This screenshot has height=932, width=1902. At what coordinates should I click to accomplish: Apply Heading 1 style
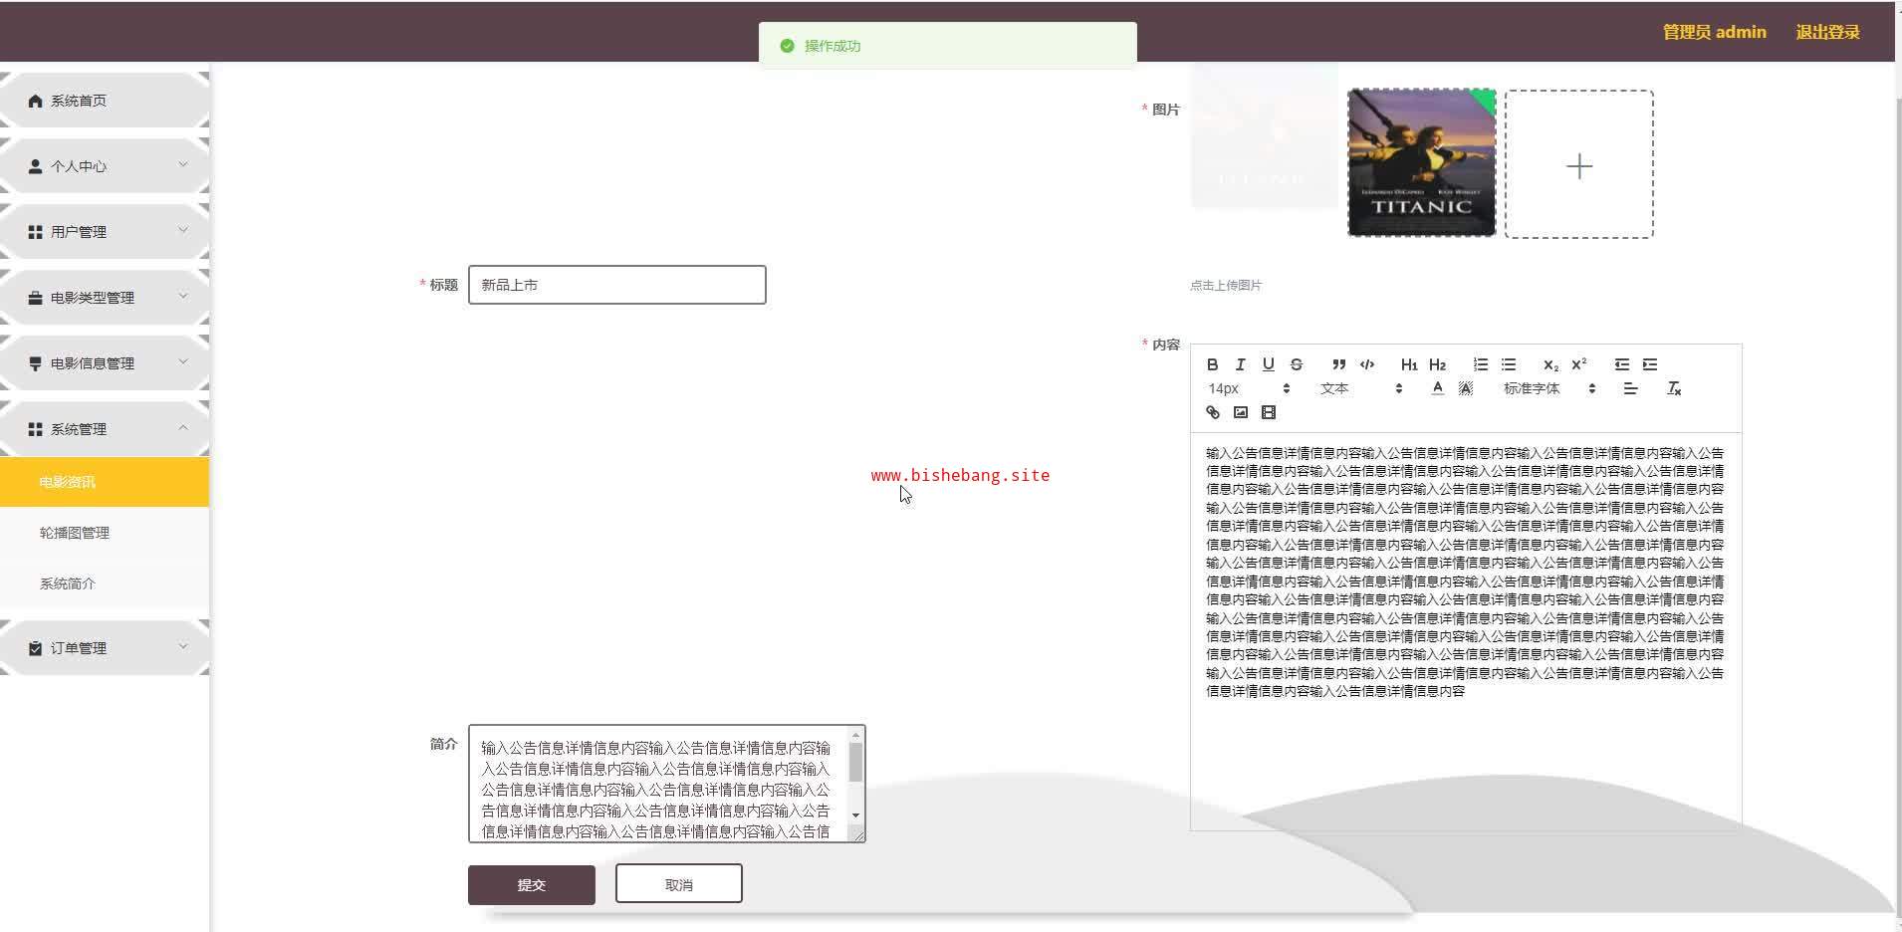click(1409, 364)
